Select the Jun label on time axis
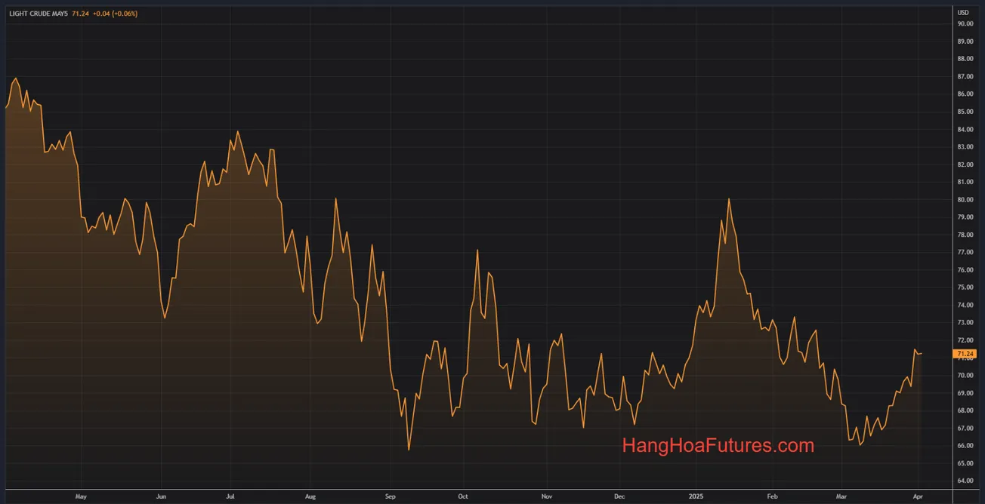985x504 pixels. tap(161, 496)
